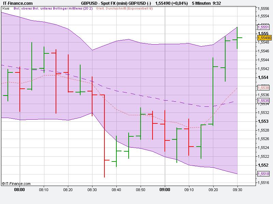This screenshot has height=204, width=273.
Task: Click the GBPUSD Spot FX title text
Action: (x=116, y=3)
